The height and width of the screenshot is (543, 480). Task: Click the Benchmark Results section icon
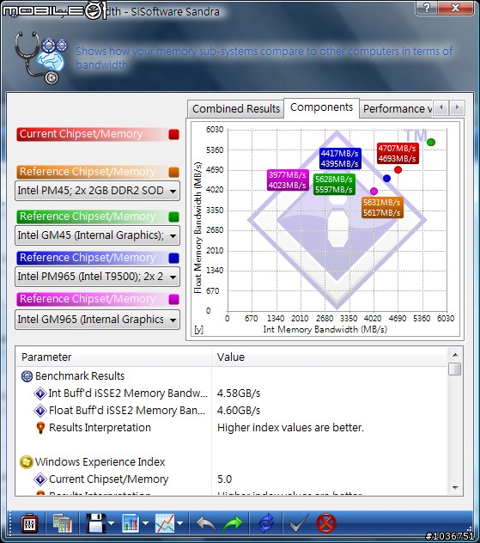(x=27, y=376)
